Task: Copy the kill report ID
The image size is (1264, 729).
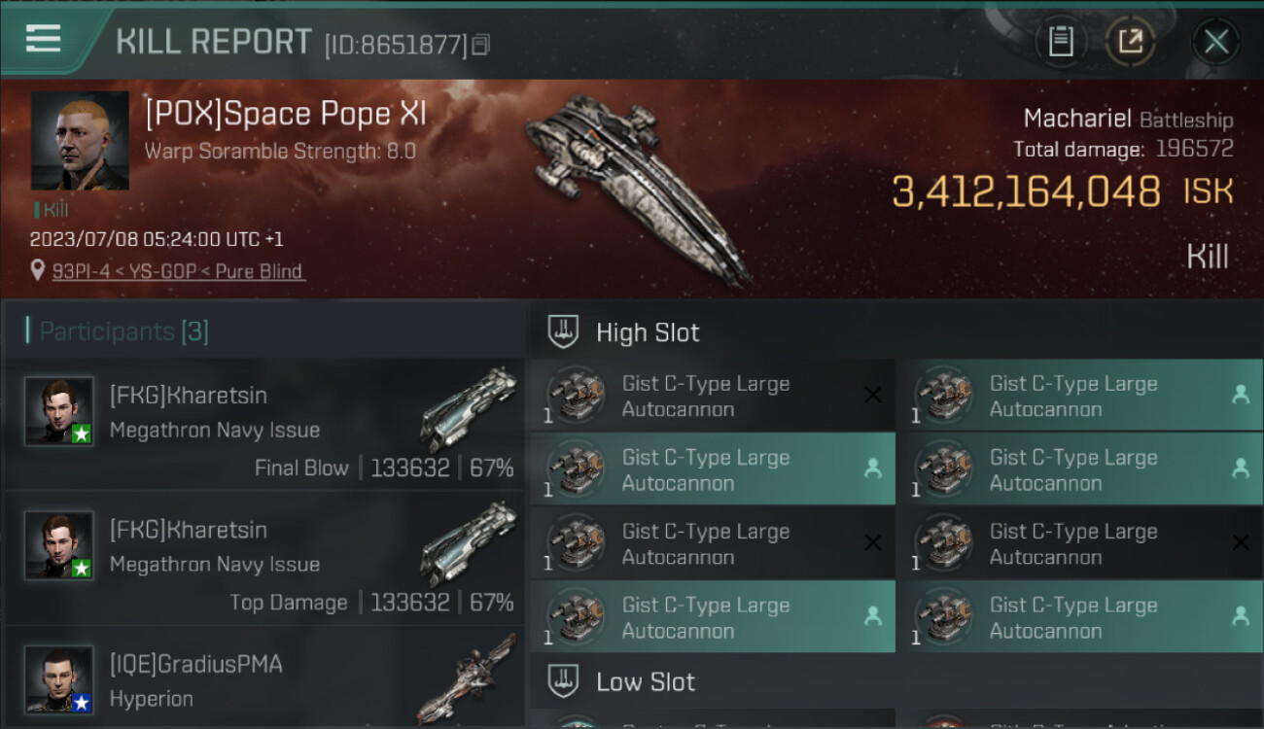Action: (481, 45)
